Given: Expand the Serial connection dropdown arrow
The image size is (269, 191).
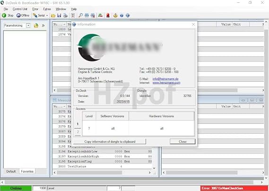Looking at the screenshot, I should pyautogui.click(x=47, y=16).
